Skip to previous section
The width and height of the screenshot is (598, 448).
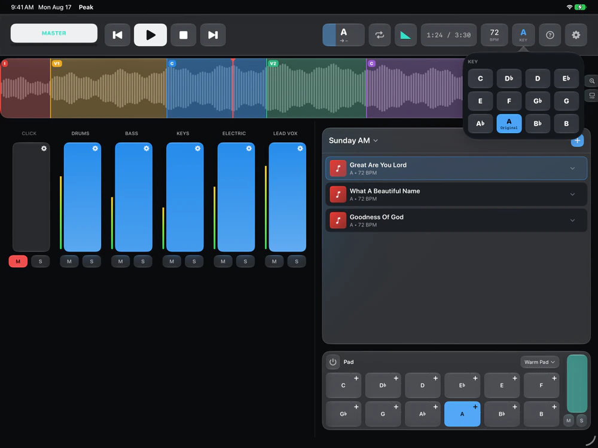pyautogui.click(x=117, y=35)
